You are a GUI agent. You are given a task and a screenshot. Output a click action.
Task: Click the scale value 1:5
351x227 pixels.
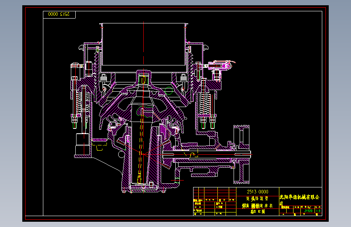(x=318, y=211)
